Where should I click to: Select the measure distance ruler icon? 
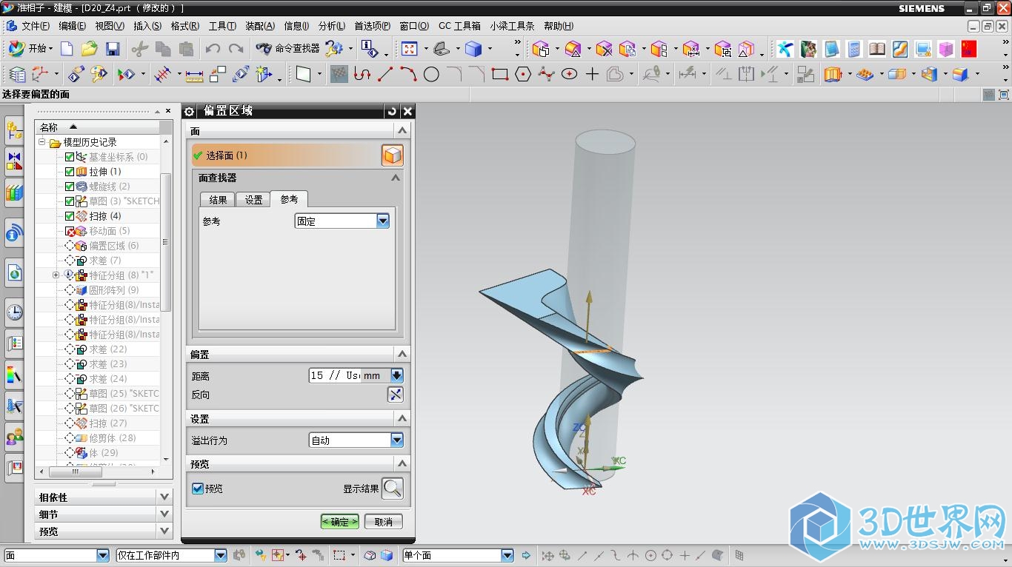point(194,75)
